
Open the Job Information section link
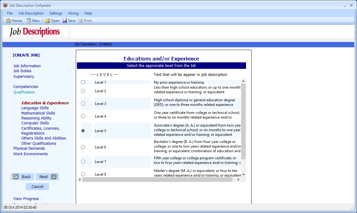[x=27, y=66]
